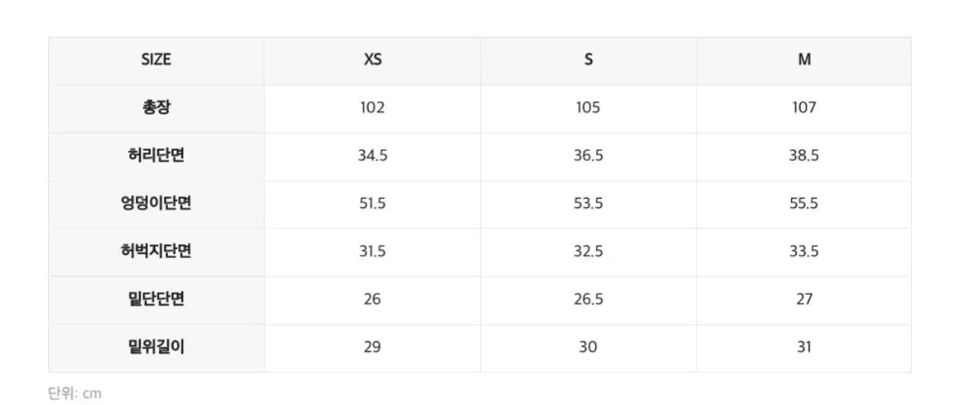Click the XS 밑위길이 value 29
This screenshot has width=960, height=405.
(372, 347)
